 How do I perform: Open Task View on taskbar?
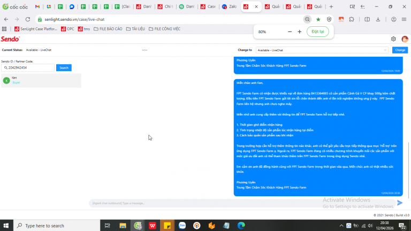coord(108,226)
